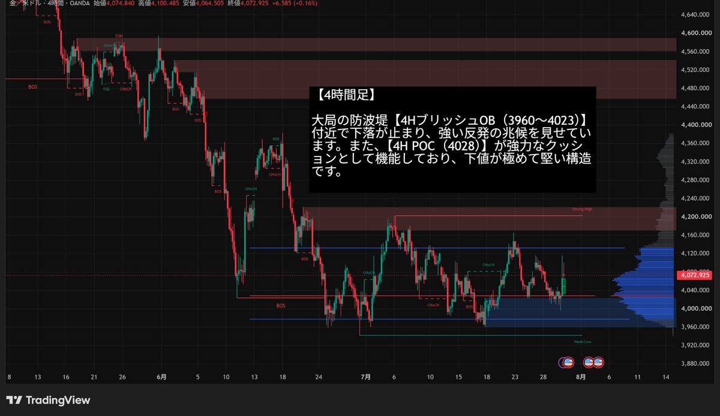Open the TradingView logo link

pos(48,400)
